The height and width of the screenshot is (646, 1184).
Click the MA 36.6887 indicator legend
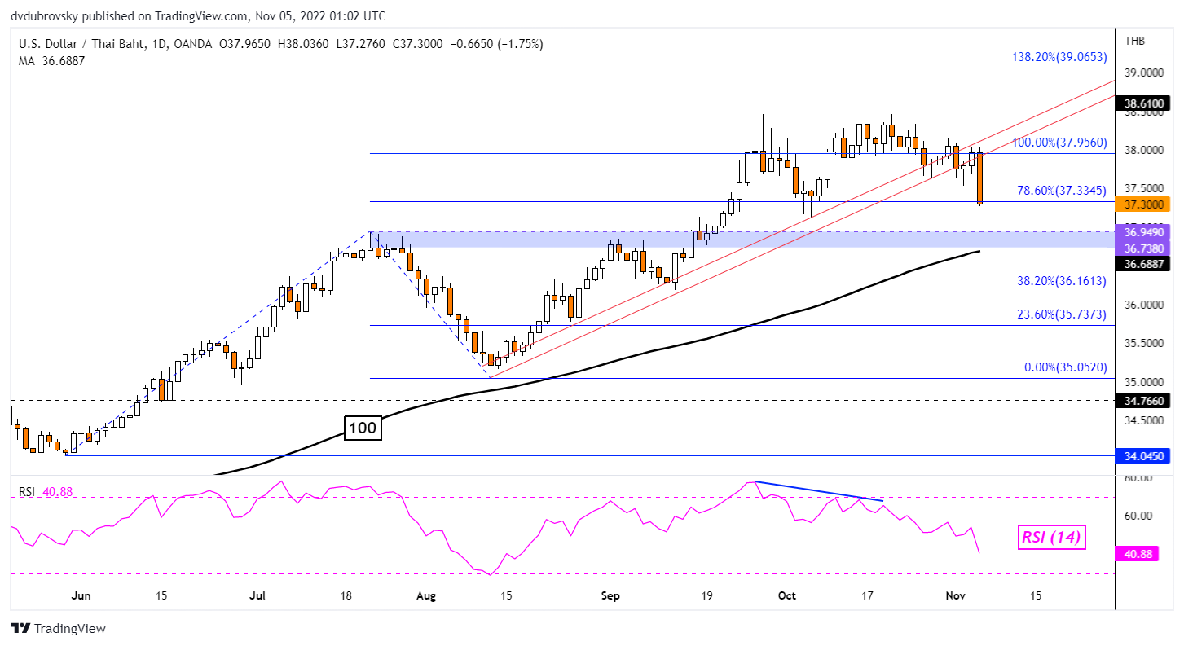(52, 61)
